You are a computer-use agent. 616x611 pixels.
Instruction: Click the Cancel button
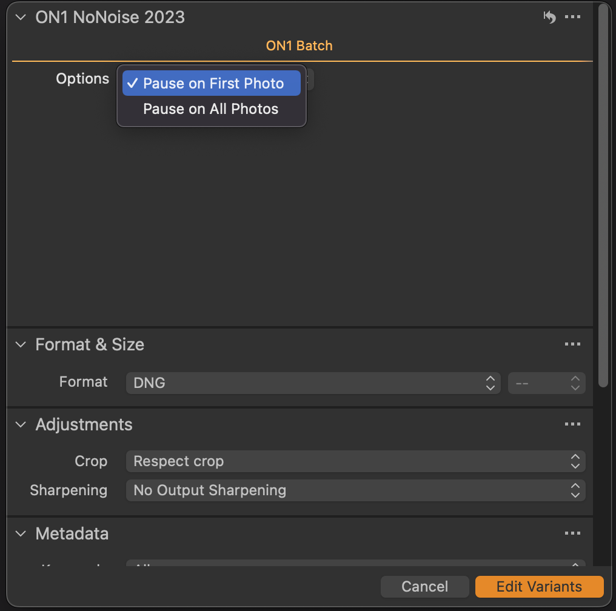point(424,587)
